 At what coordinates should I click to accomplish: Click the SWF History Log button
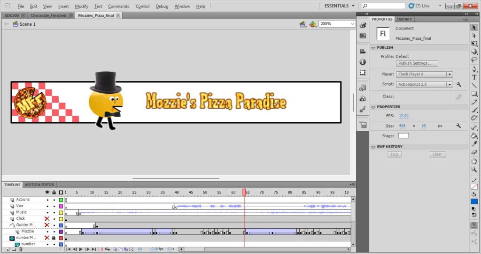point(394,154)
